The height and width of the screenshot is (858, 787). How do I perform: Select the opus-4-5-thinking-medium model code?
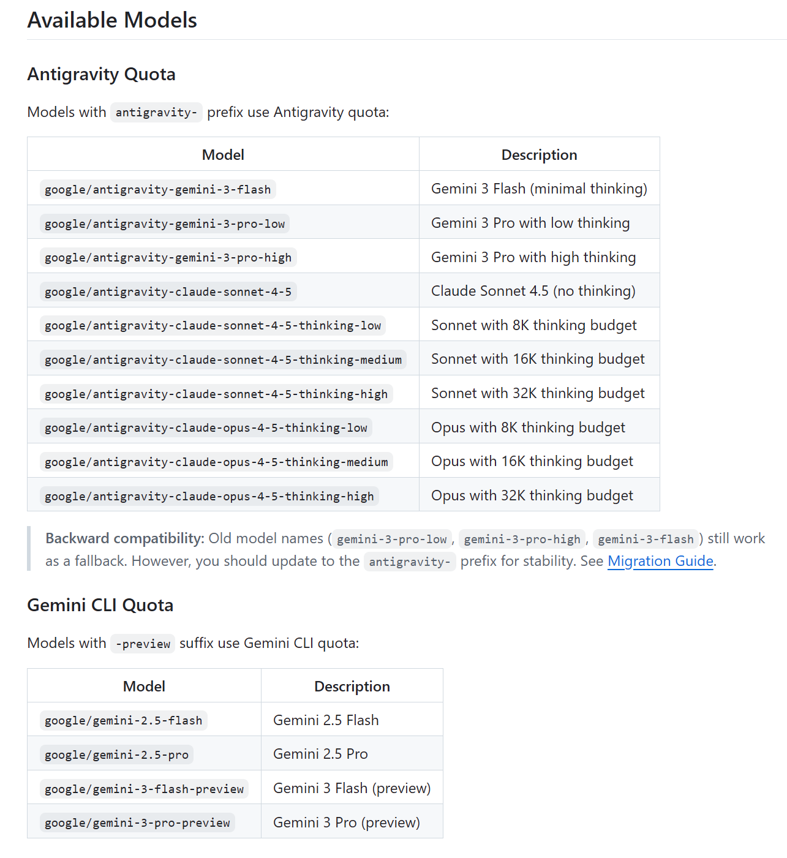(216, 462)
